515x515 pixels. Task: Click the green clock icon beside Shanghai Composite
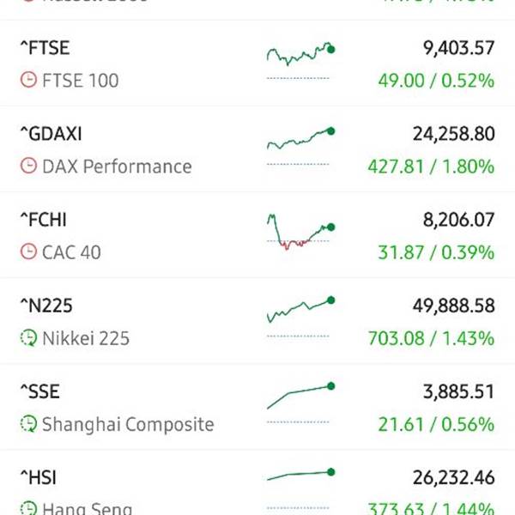[28, 424]
